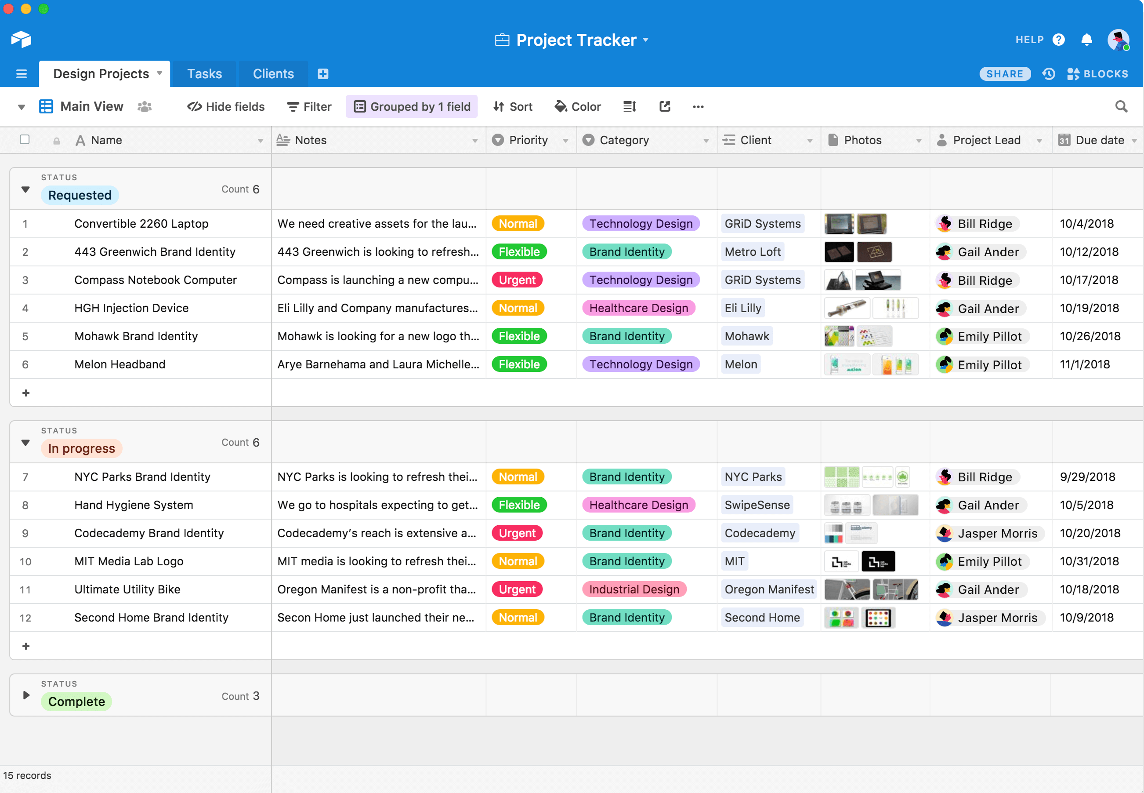The width and height of the screenshot is (1144, 793).
Task: Add new tab with plus button
Action: tap(323, 73)
